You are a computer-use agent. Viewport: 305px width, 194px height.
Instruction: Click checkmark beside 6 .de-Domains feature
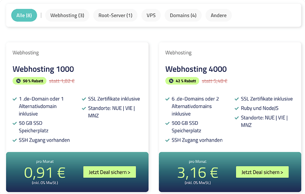(168, 99)
